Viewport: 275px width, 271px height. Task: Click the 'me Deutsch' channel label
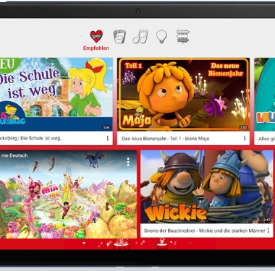pyautogui.click(x=14, y=155)
